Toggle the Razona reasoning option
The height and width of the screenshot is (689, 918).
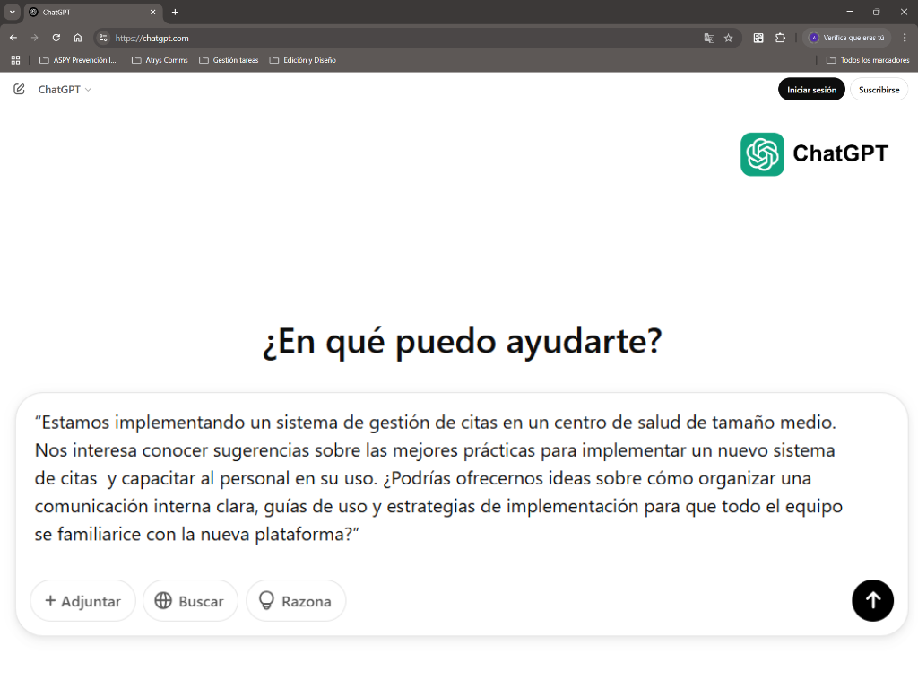coord(296,600)
